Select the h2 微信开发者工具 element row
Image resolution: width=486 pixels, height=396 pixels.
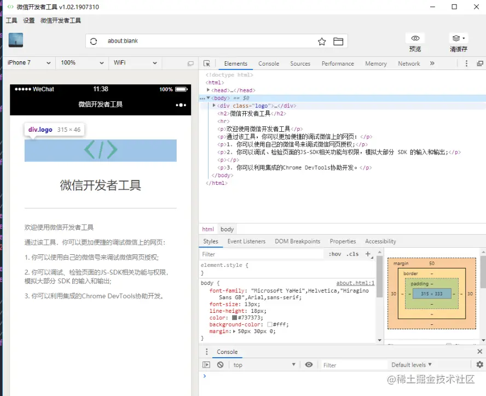click(343, 113)
